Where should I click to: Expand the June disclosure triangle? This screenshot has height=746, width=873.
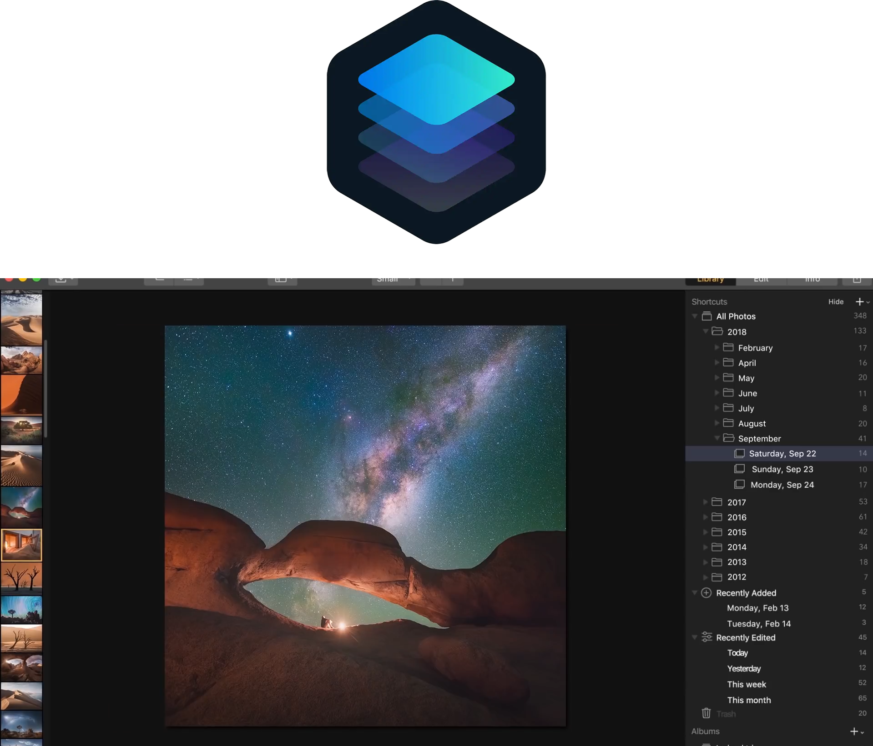(717, 392)
